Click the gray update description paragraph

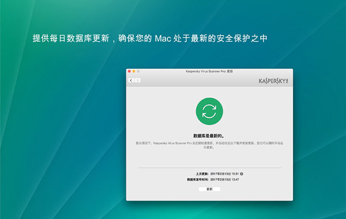pos(209,145)
